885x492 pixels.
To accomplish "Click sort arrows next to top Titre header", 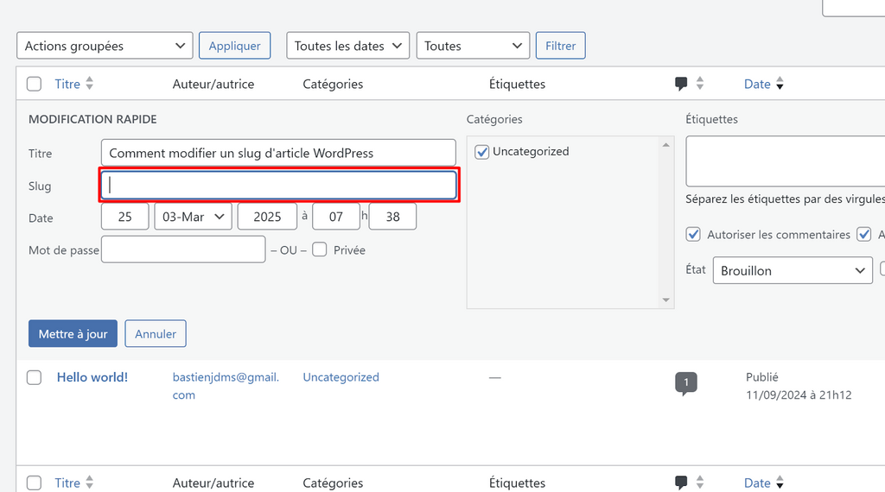I will pos(90,84).
